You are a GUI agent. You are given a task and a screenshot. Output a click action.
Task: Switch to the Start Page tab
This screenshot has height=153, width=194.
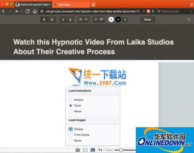click(x=71, y=5)
